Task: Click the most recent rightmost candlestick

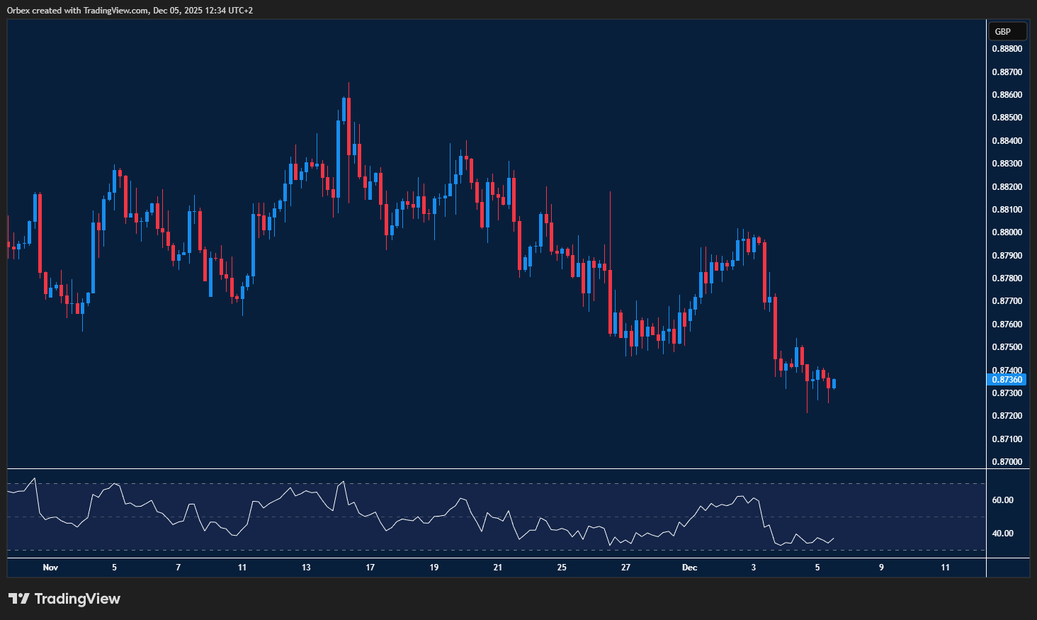Action: pyautogui.click(x=834, y=384)
